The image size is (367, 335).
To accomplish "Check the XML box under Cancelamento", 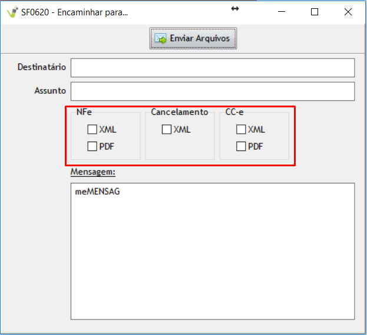I will click(167, 130).
